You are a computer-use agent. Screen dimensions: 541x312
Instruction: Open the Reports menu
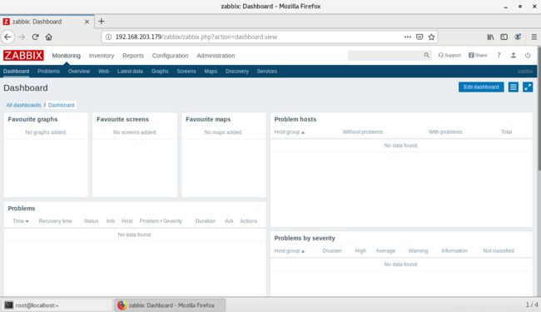(x=133, y=56)
